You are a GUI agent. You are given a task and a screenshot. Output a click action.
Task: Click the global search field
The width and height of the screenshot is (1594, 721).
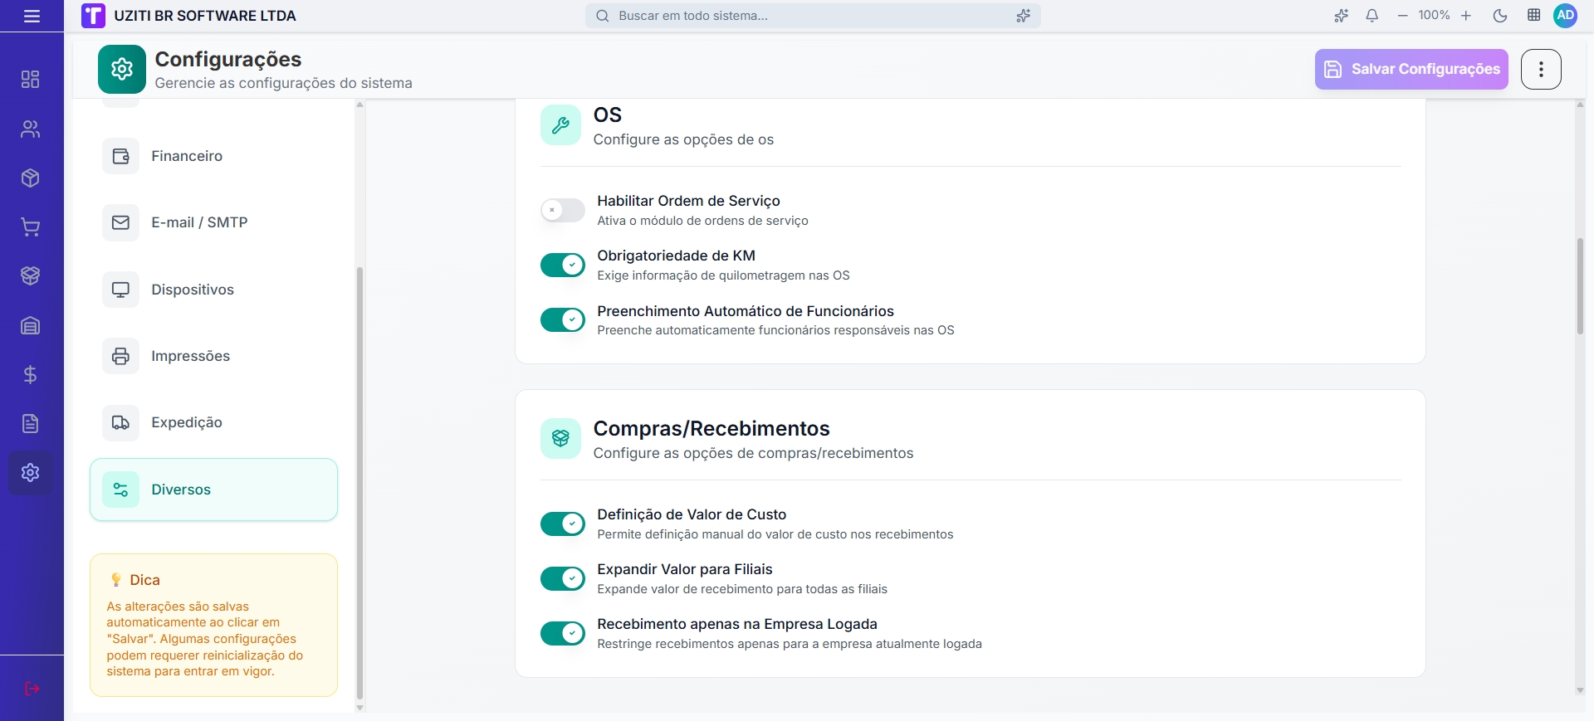pos(814,16)
